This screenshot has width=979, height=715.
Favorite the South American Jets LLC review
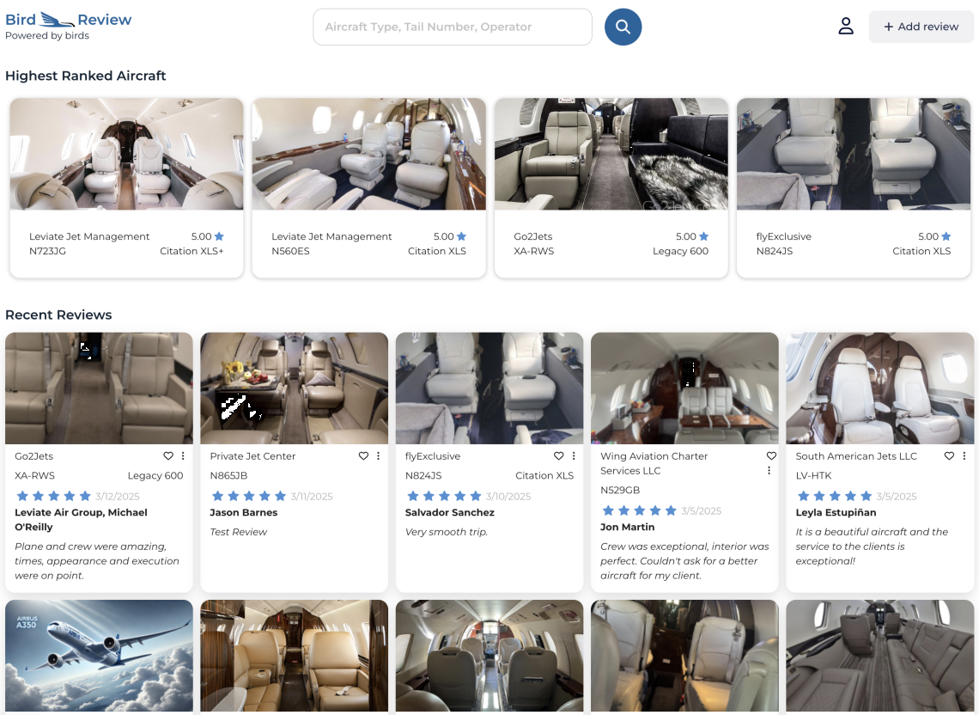(x=949, y=455)
